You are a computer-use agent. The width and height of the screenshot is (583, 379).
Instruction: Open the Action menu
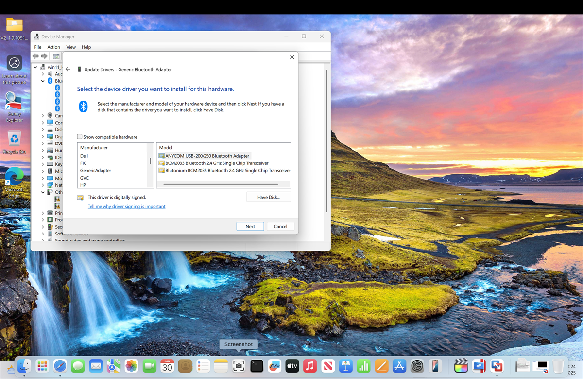(53, 47)
